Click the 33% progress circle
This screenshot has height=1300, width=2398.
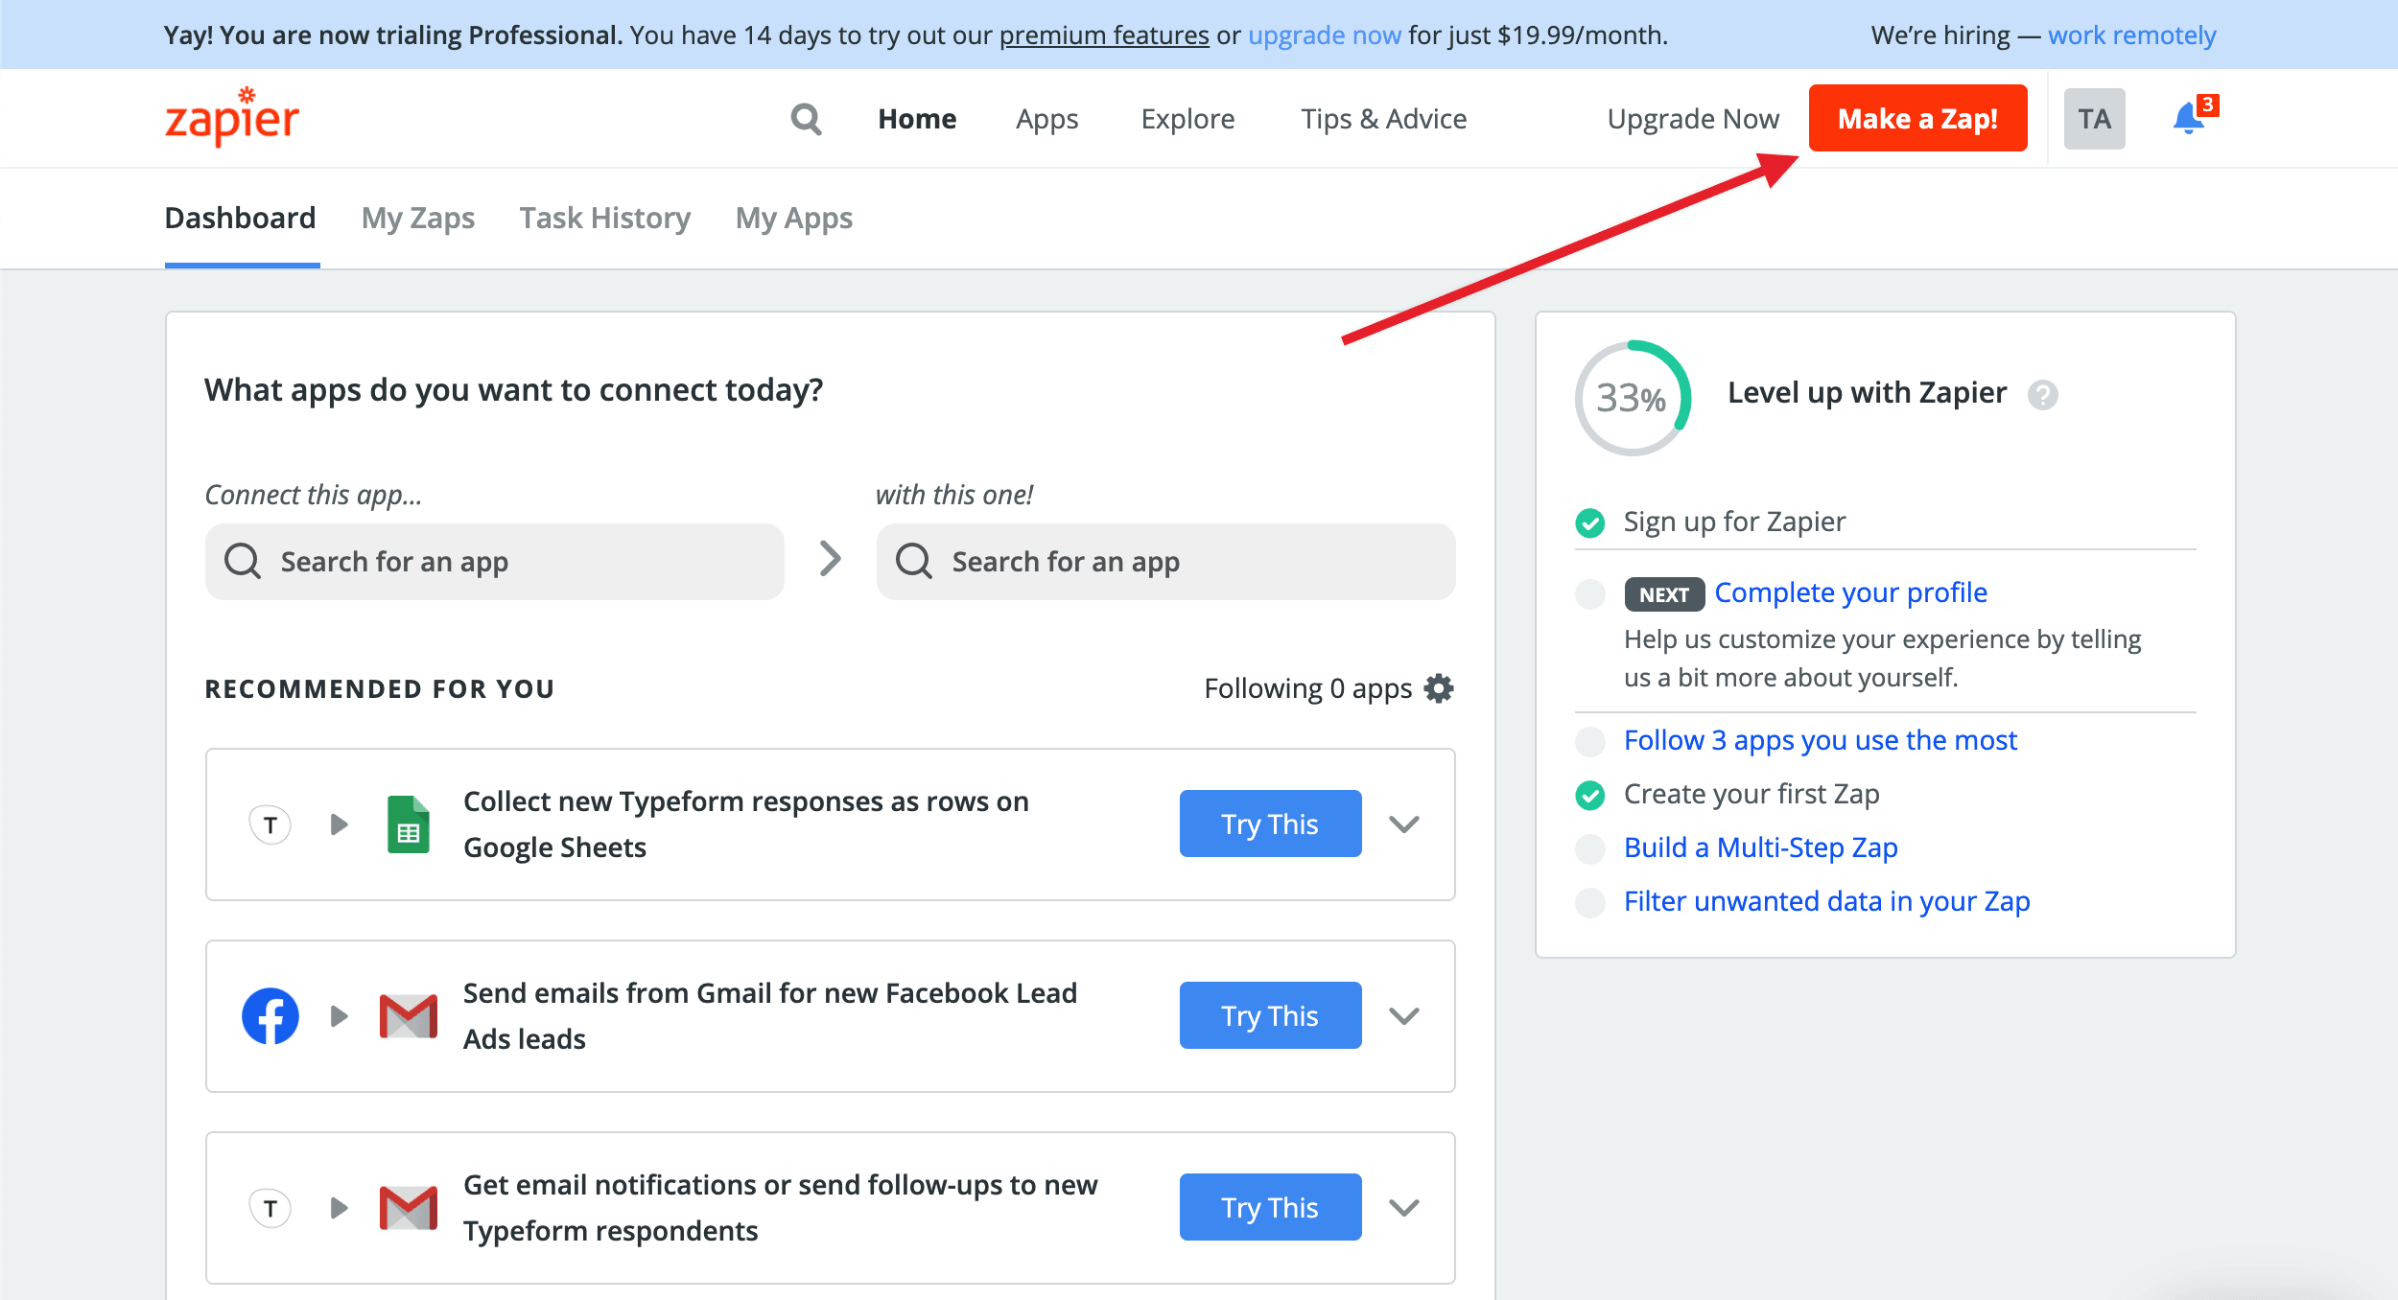(x=1632, y=398)
